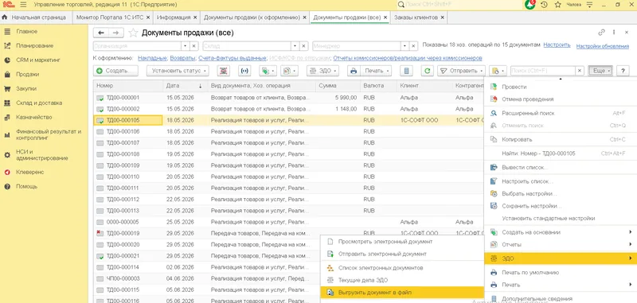Open Планирование section in sidebar
Viewport: 637px width, 303px height.
34,46
